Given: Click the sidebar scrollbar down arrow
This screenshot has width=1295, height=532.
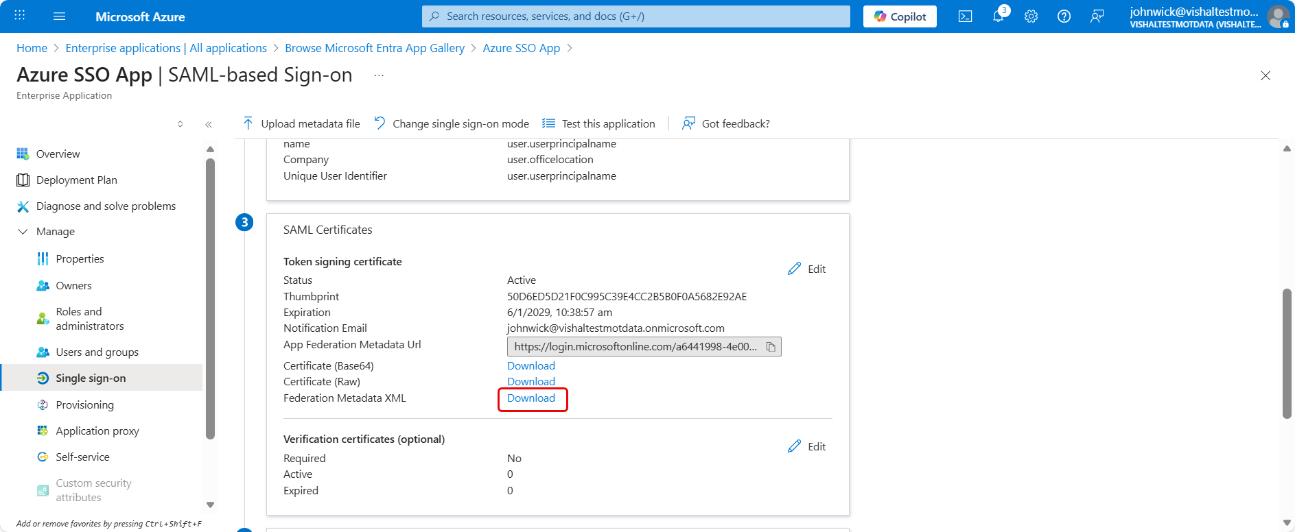Looking at the screenshot, I should [x=210, y=505].
